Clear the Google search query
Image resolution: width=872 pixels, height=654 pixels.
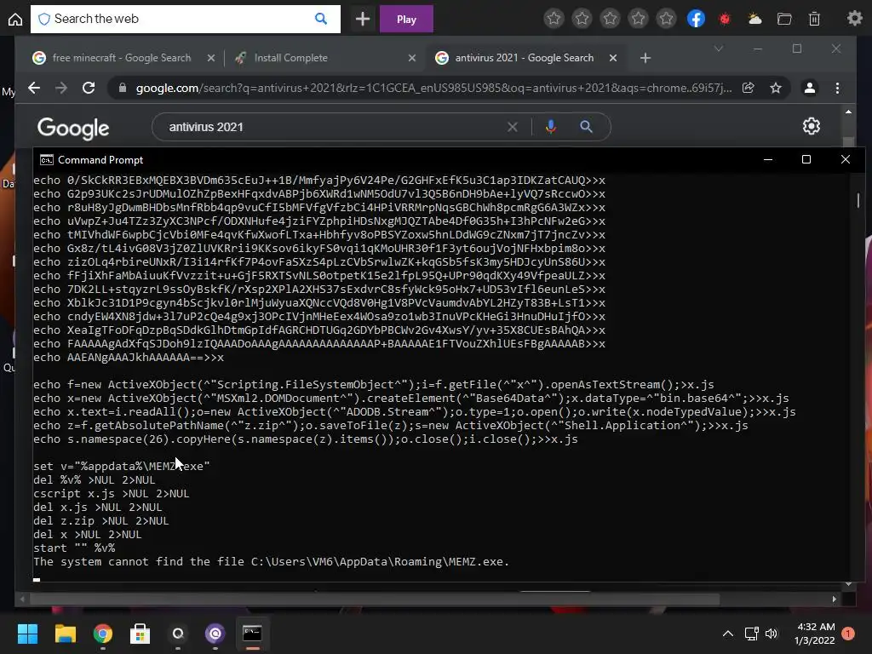click(512, 128)
